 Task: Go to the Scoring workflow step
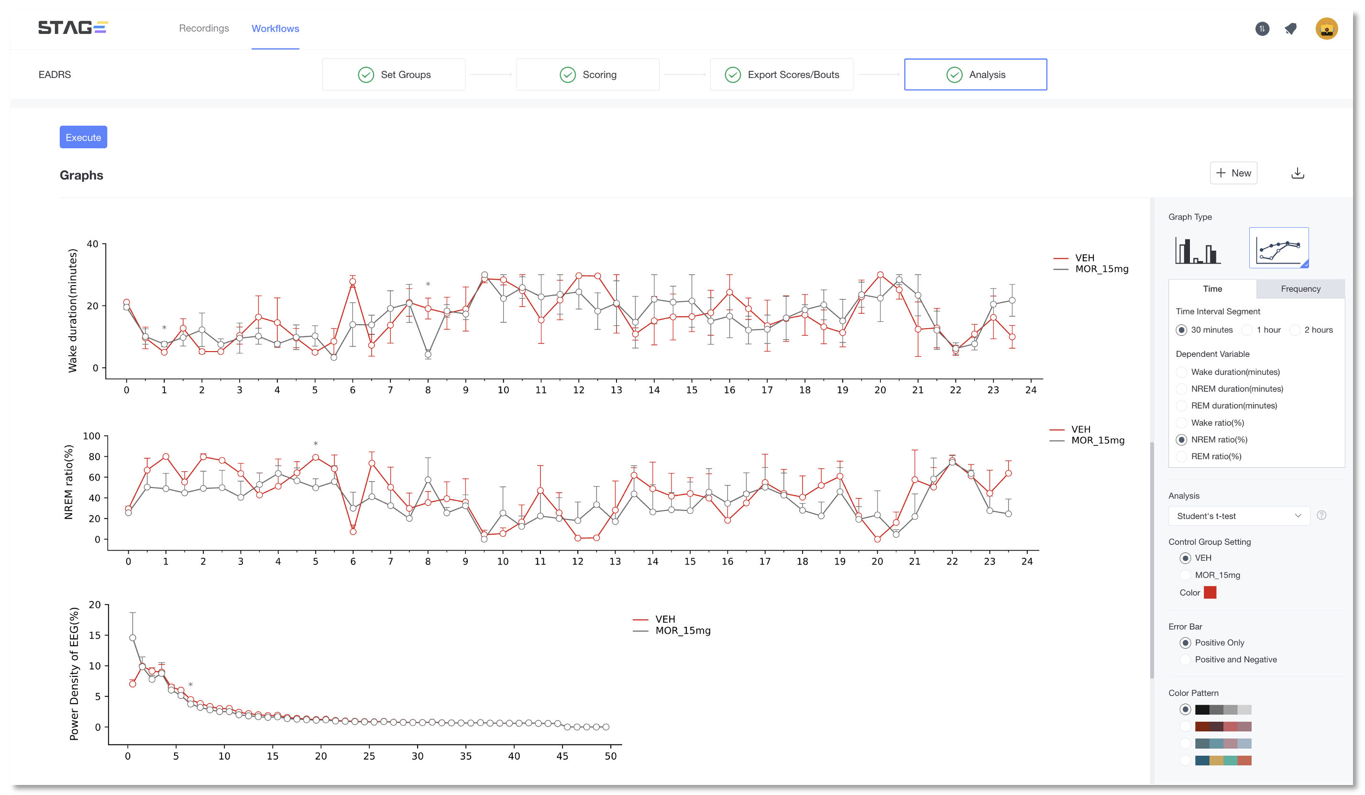587,75
